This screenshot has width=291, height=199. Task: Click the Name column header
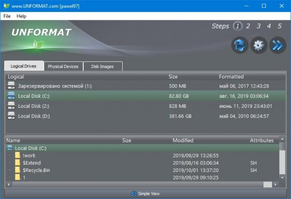pyautogui.click(x=13, y=140)
